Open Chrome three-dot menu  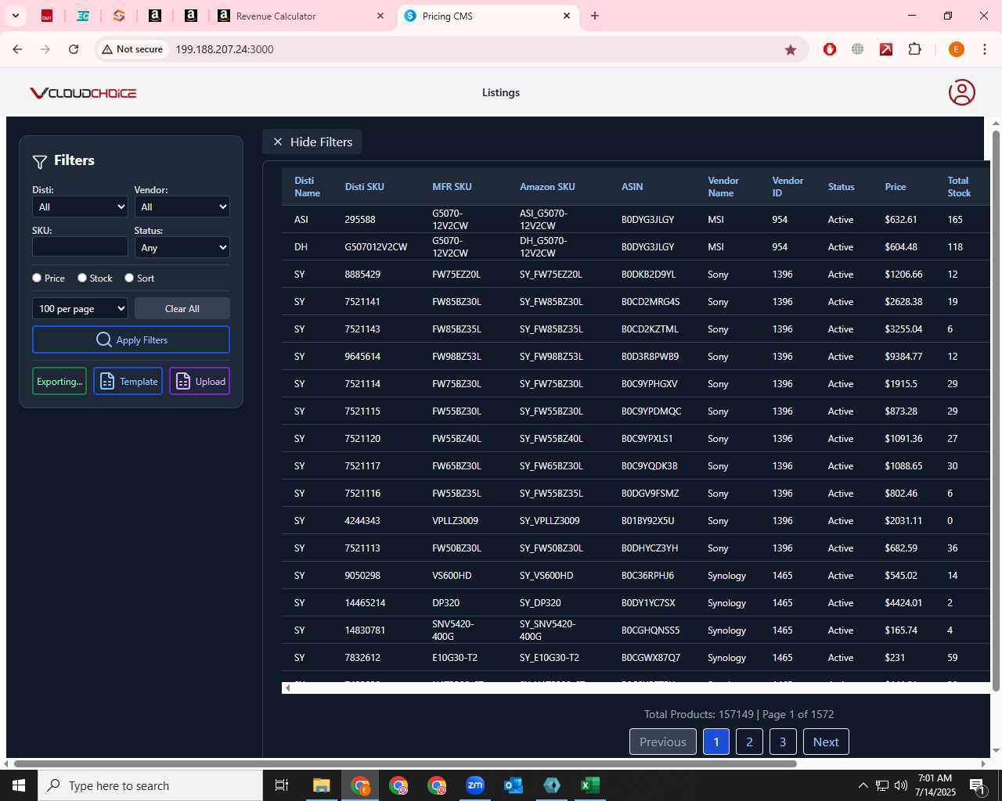[985, 49]
